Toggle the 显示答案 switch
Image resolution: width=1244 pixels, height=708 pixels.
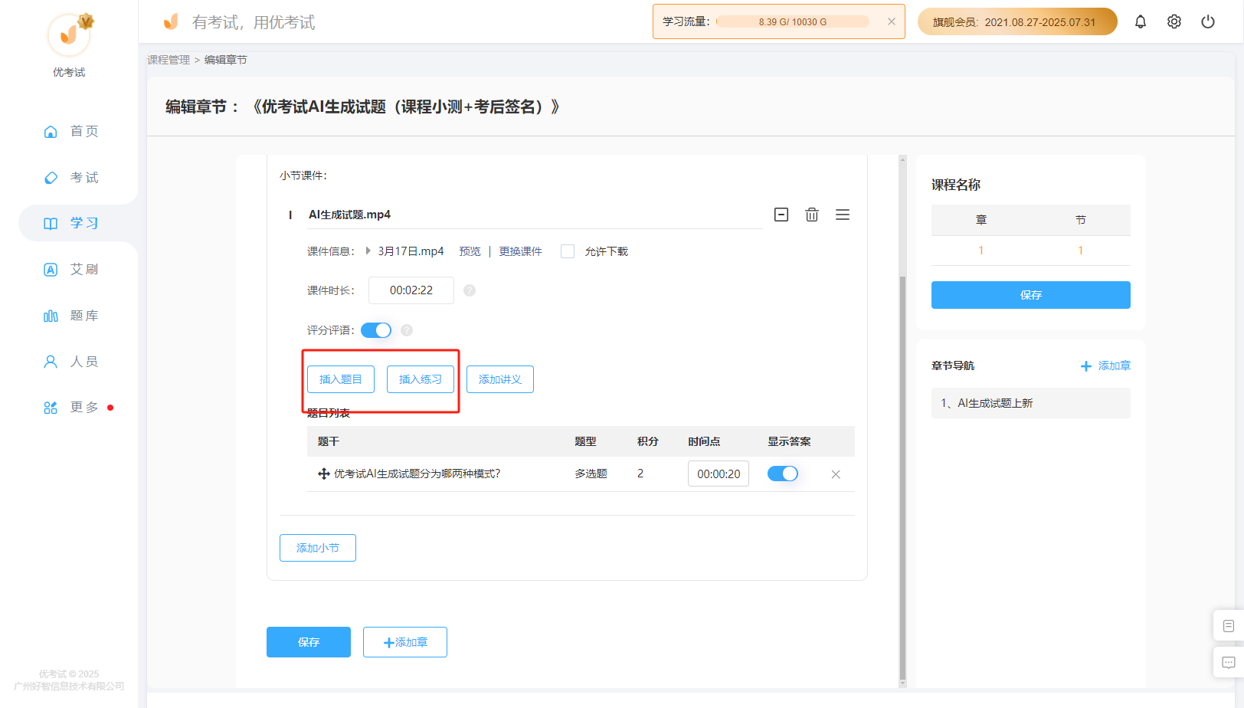tap(783, 474)
